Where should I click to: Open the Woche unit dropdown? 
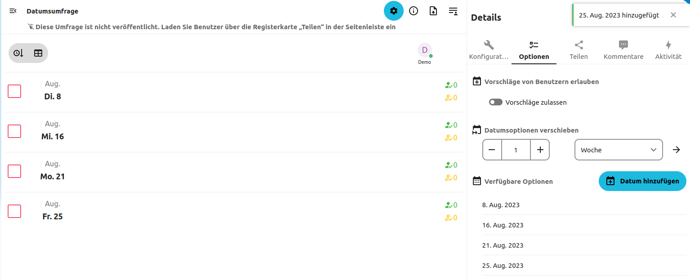(619, 150)
